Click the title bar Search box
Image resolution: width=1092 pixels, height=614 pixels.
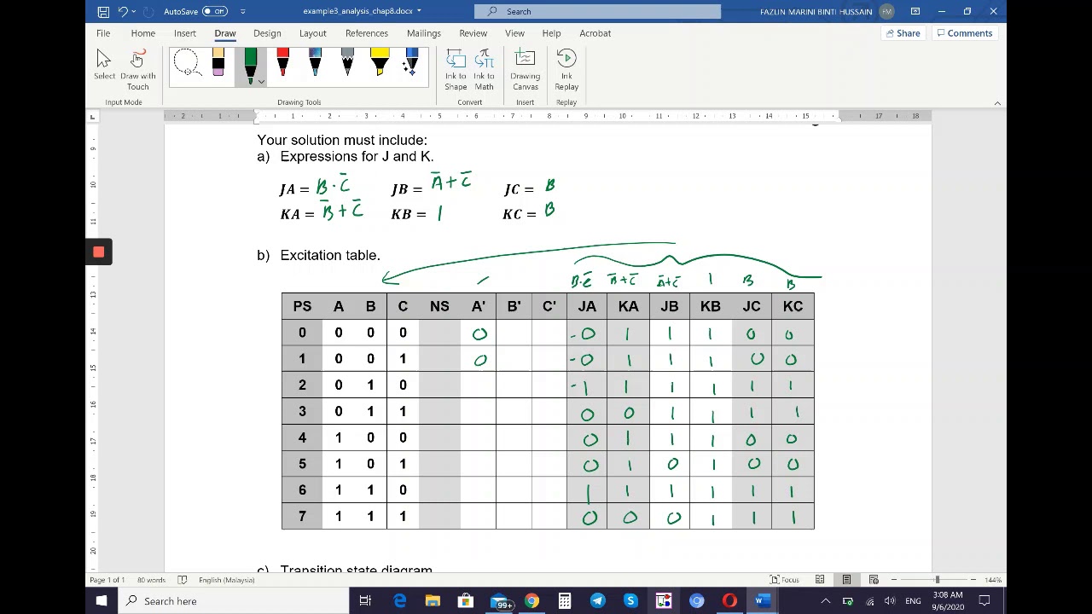pyautogui.click(x=597, y=11)
